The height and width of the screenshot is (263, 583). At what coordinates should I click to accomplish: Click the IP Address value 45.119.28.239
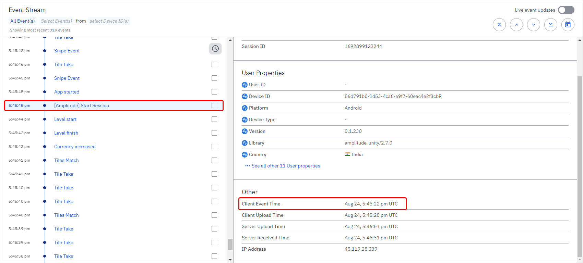[x=361, y=249]
